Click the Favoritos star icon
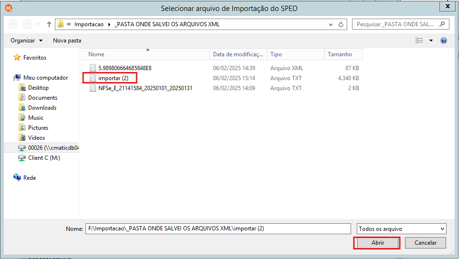459x259 pixels. [17, 57]
